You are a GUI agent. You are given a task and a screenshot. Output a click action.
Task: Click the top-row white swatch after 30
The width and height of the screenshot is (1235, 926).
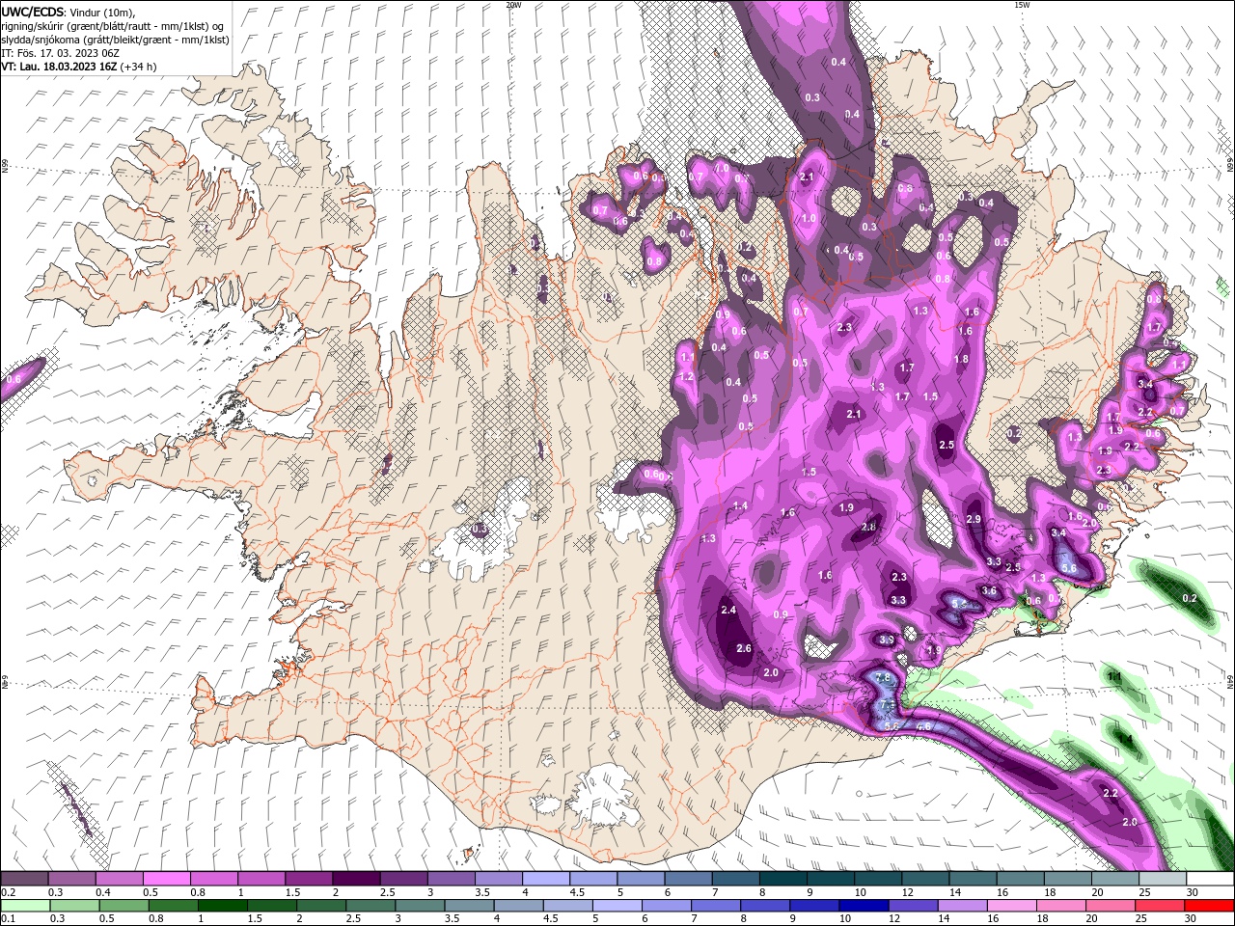(x=1210, y=879)
